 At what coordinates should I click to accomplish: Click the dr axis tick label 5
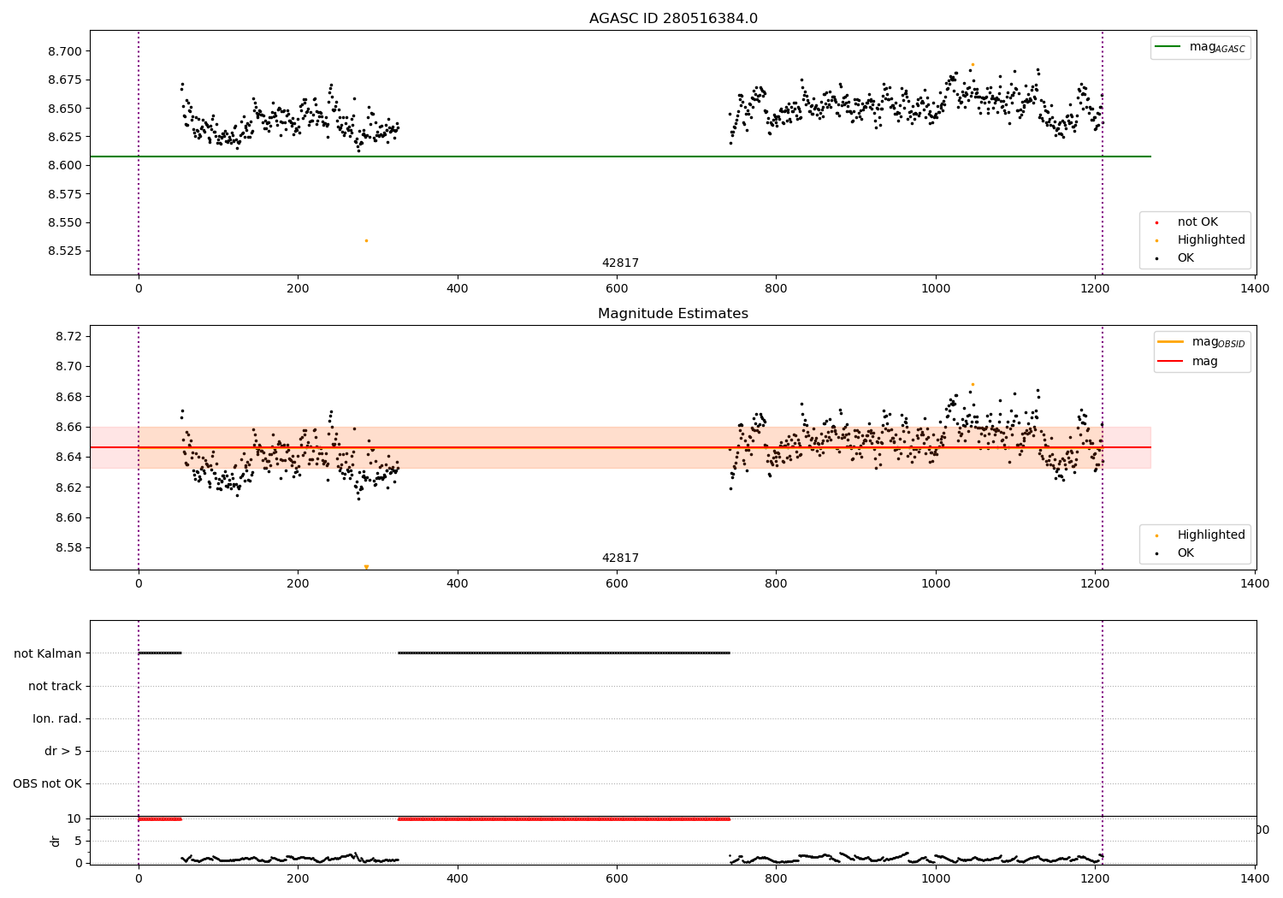pyautogui.click(x=79, y=841)
